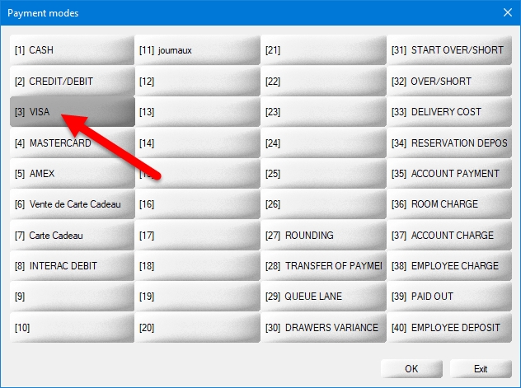Close the Payment modes dialog
Image resolution: width=521 pixels, height=388 pixels.
pyautogui.click(x=507, y=12)
